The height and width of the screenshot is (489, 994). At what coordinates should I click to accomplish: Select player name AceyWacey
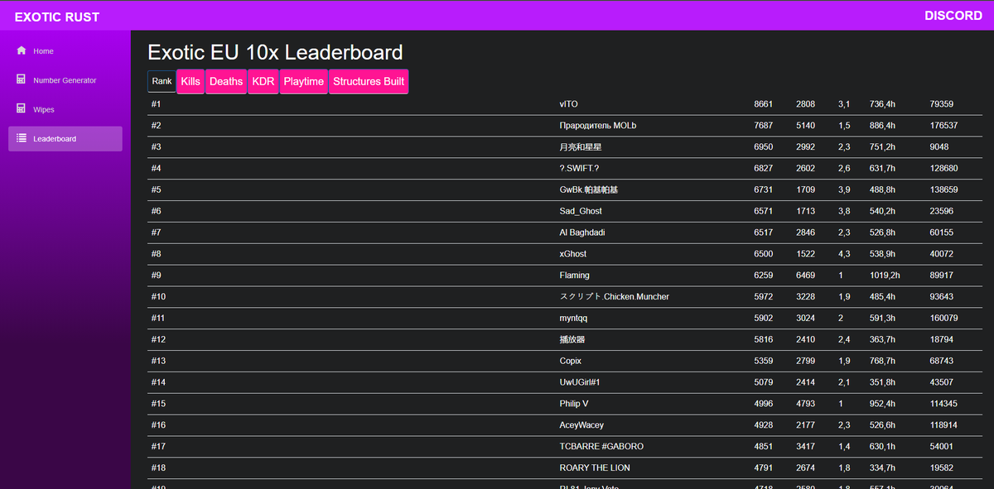[x=581, y=425]
